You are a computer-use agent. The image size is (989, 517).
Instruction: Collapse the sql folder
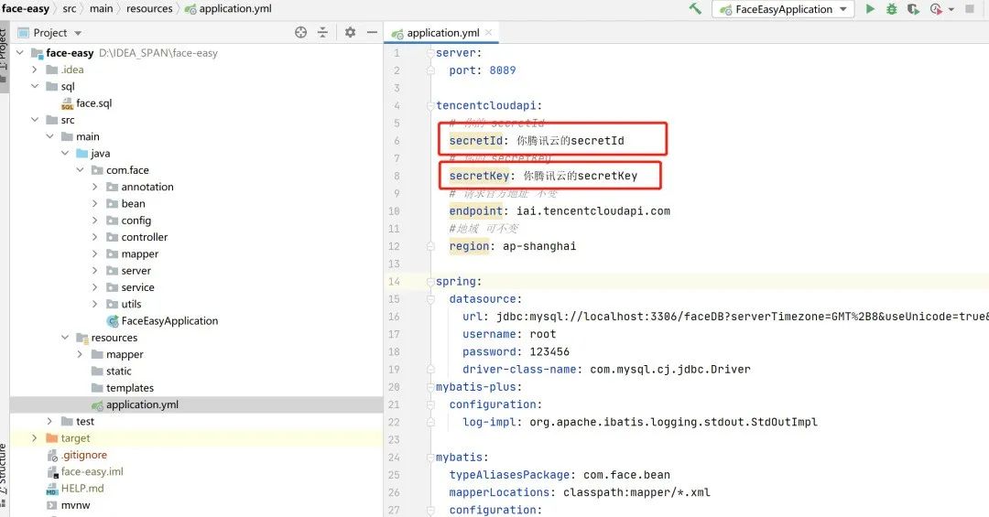click(x=35, y=86)
